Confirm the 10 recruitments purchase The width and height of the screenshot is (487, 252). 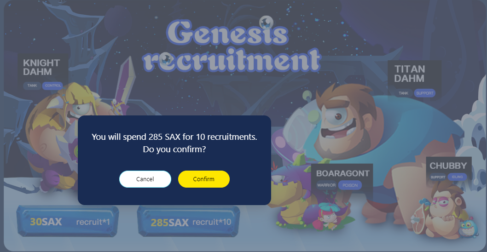pos(204,179)
